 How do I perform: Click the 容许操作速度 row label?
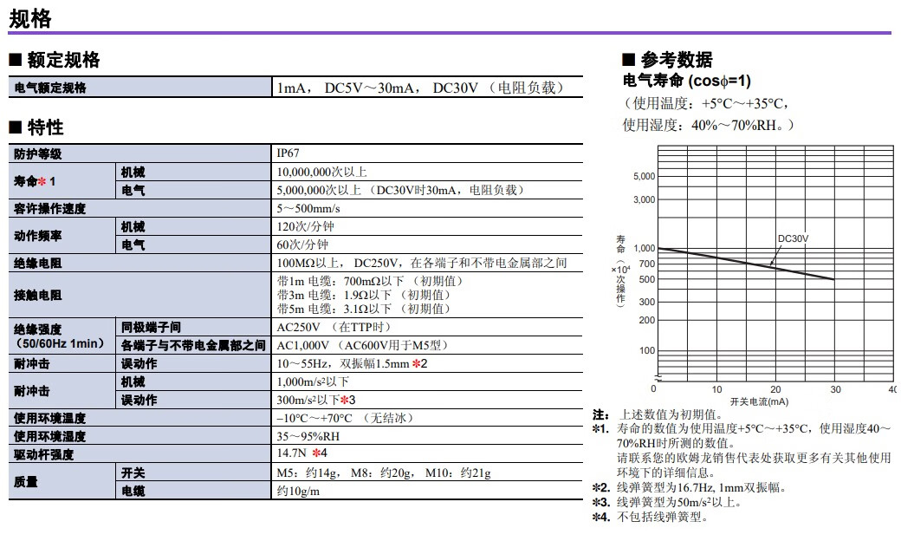click(50, 209)
